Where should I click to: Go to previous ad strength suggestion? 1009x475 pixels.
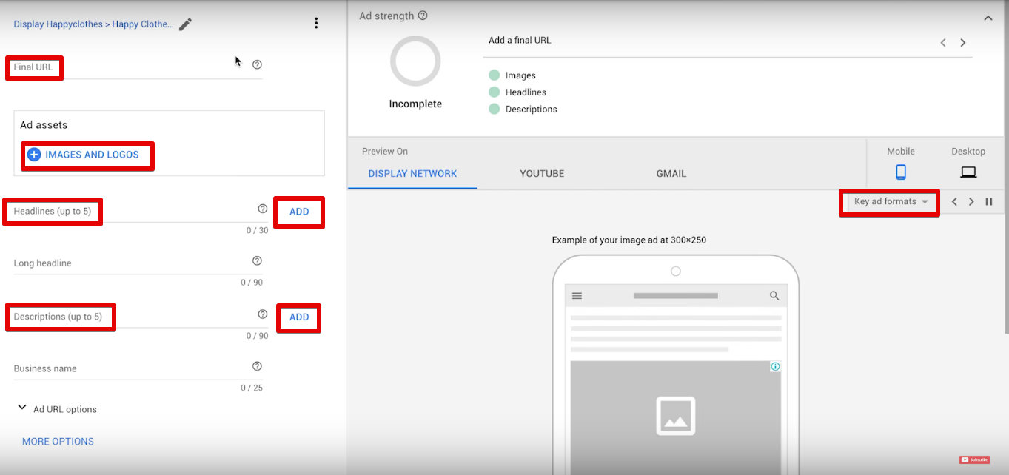(x=943, y=43)
